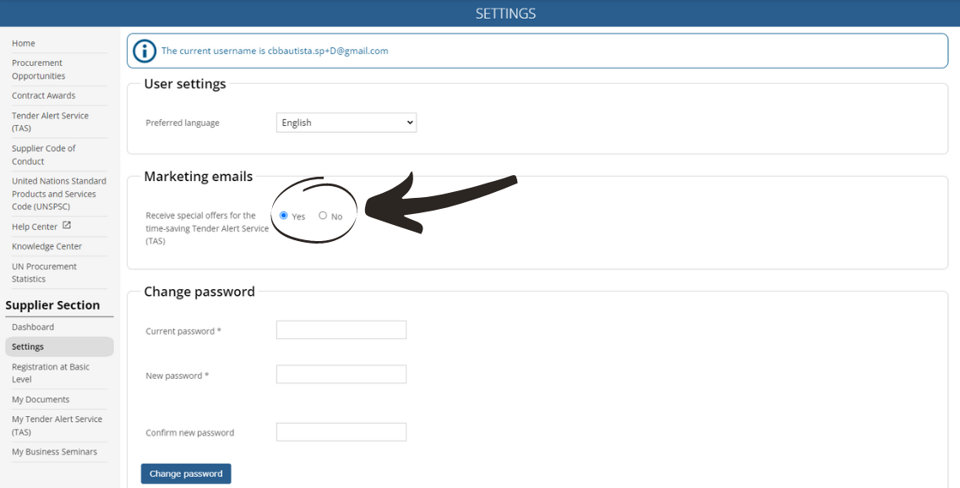Viewport: 960px width, 488px height.
Task: Open My Business Seminars
Action: 54,452
